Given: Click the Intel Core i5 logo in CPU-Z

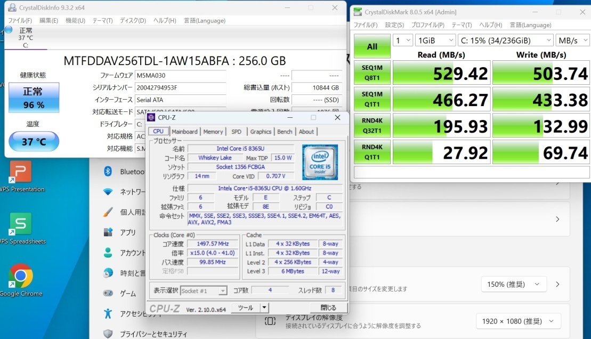Looking at the screenshot, I should point(320,162).
